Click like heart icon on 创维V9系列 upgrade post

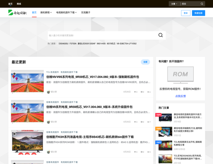(135, 122)
